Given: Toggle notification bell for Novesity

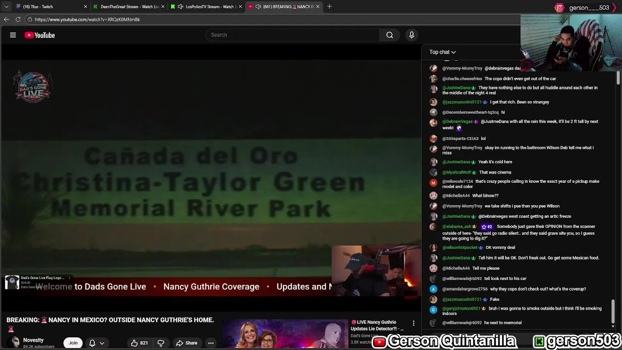Looking at the screenshot, I should (x=92, y=343).
